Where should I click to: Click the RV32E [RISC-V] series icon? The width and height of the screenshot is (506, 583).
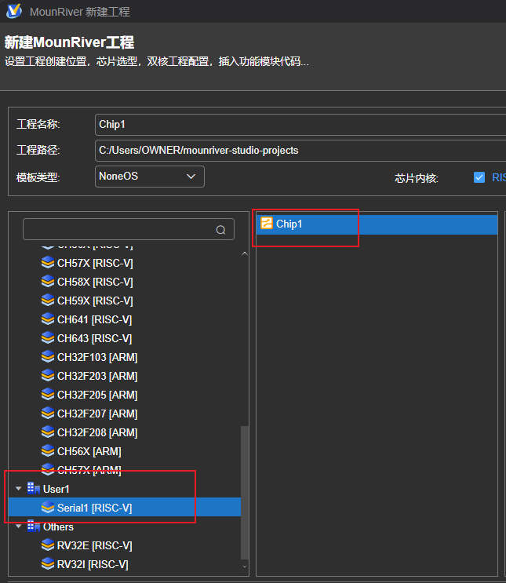(48, 545)
